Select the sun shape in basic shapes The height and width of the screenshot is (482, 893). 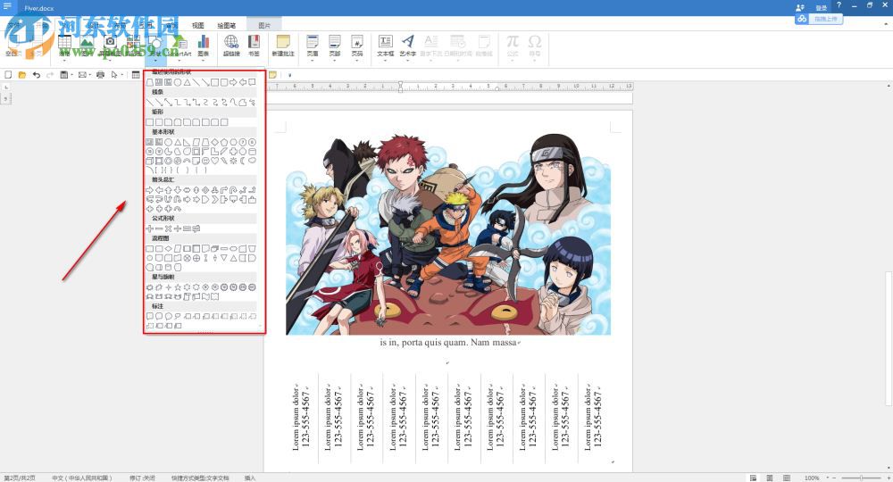[233, 161]
